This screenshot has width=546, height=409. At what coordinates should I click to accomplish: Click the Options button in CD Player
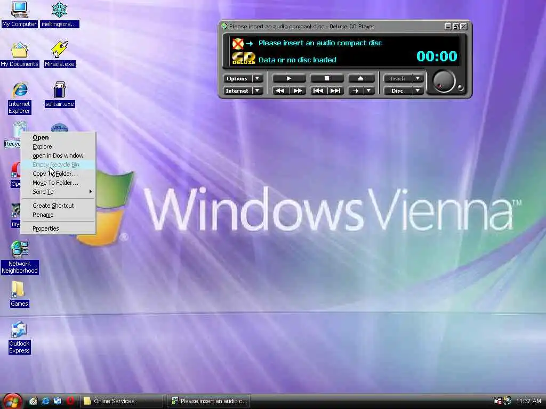pos(237,79)
